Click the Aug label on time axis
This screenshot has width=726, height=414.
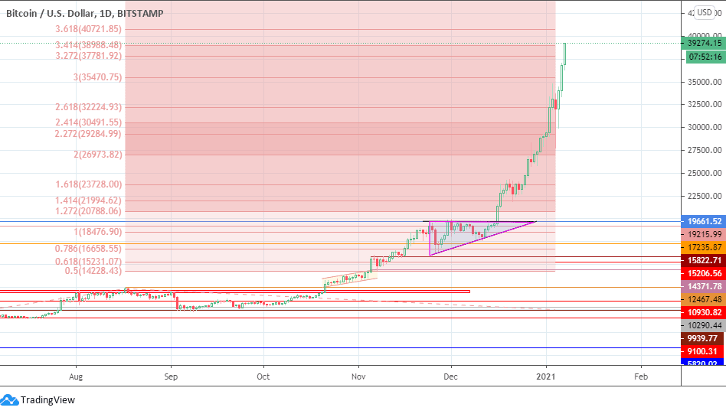pyautogui.click(x=76, y=377)
